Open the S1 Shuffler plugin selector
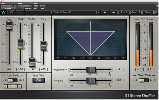This screenshot has width=159, height=100. pyautogui.click(x=9, y=8)
